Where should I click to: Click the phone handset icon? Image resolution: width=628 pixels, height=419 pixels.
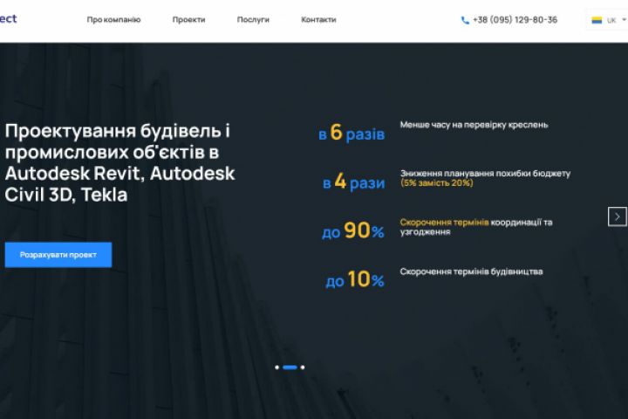click(465, 20)
